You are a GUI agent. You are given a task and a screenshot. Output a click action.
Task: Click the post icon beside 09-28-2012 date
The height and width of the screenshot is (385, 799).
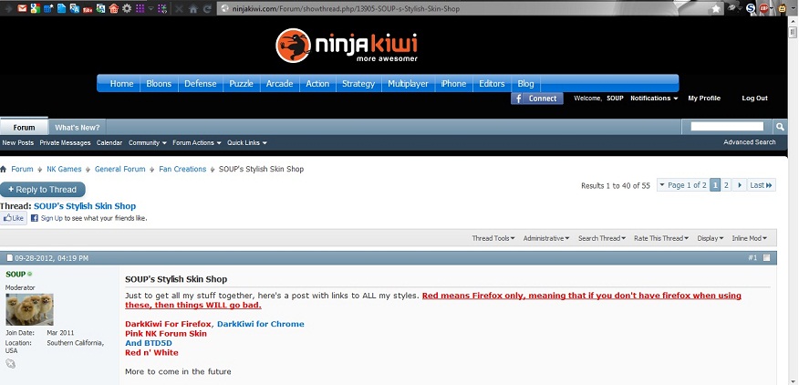(10, 258)
